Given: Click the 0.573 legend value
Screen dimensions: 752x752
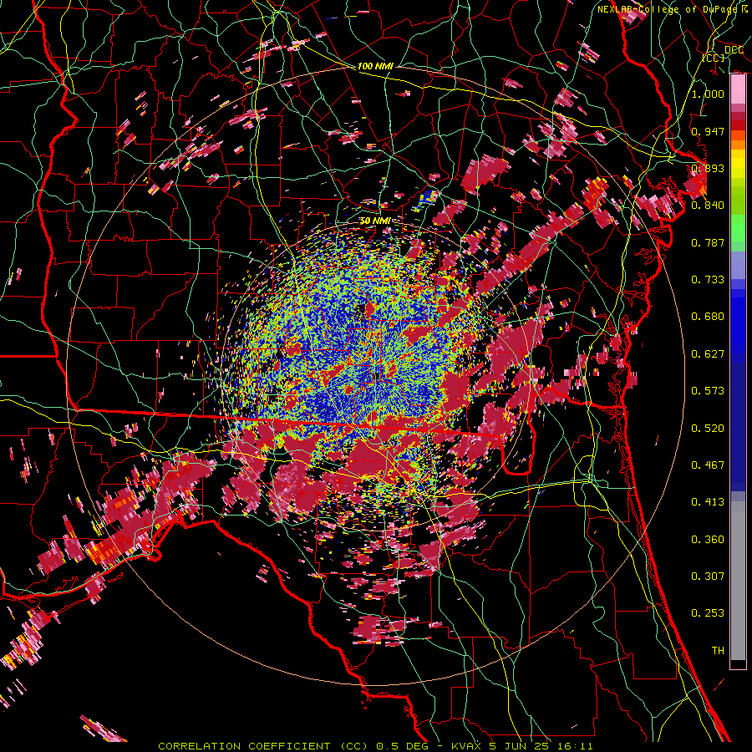Looking at the screenshot, I should 708,391.
